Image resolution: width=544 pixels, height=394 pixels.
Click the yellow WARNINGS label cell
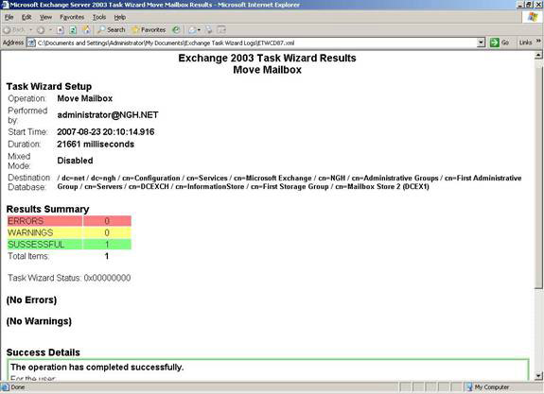click(x=44, y=232)
